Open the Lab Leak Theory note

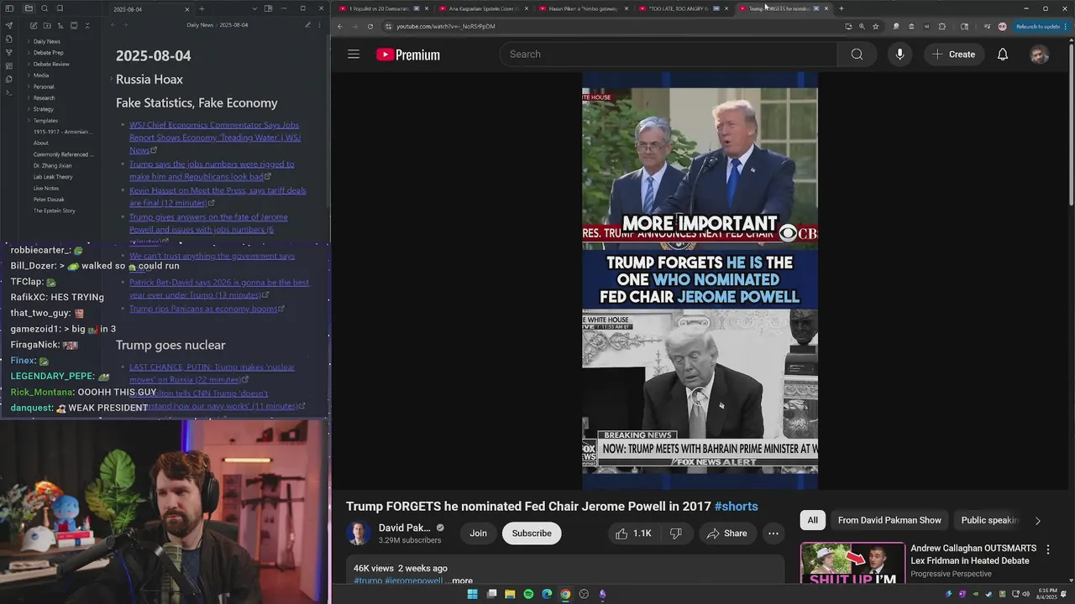coord(53,177)
